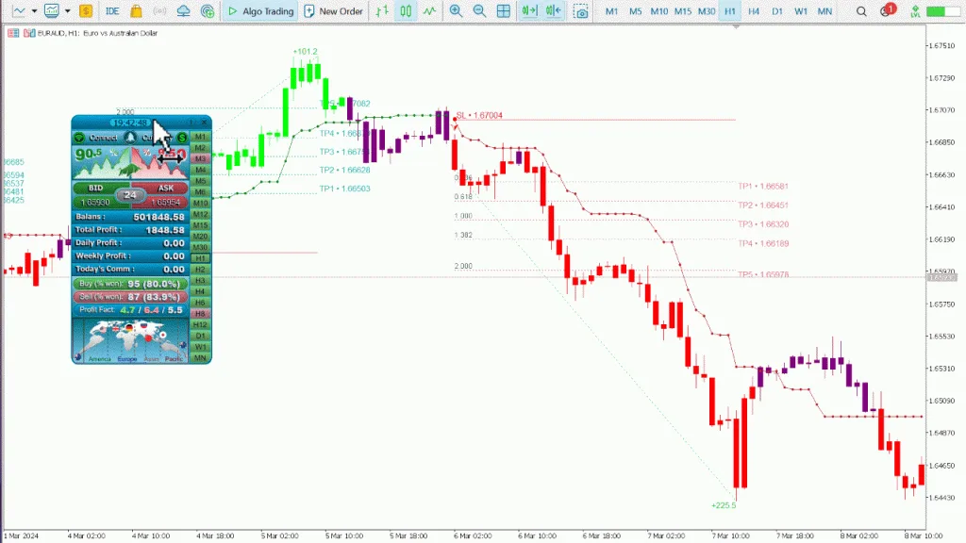Viewport: 966px width, 543px height.
Task: Click the tile windows grid icon
Action: (504, 10)
